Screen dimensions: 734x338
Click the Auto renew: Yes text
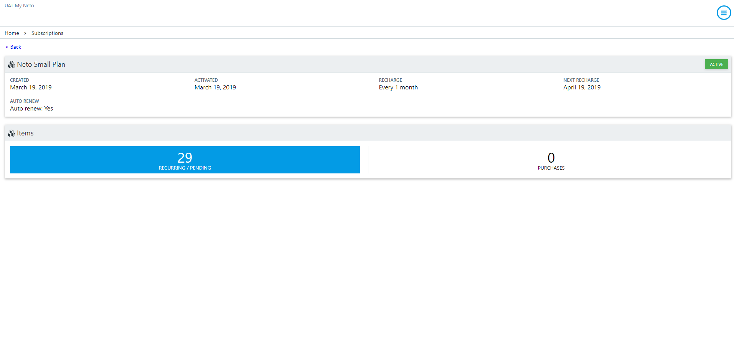(x=31, y=109)
